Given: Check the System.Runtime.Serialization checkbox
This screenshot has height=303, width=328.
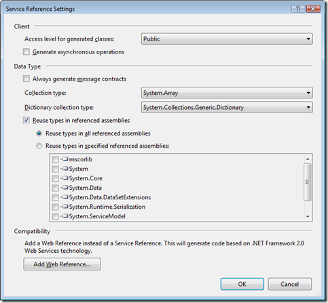Looking at the screenshot, I should pyautogui.click(x=55, y=207).
